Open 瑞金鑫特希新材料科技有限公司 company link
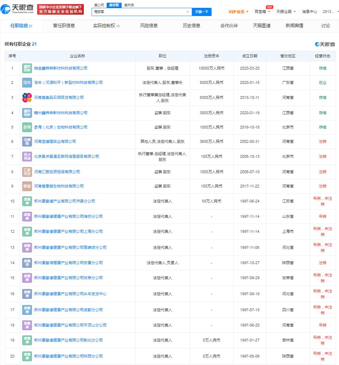339x365 pixels. coord(61,68)
